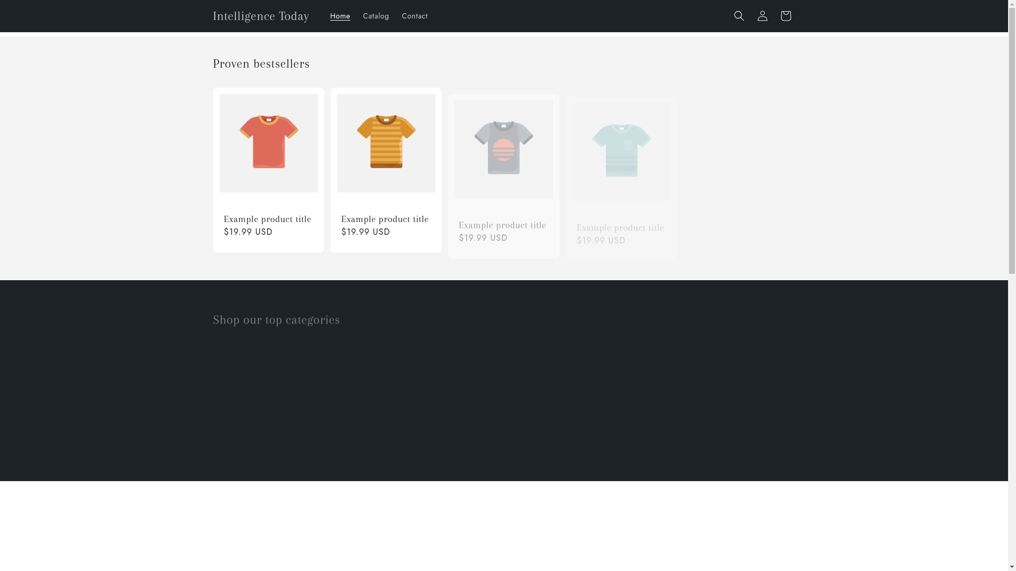Click the scrollbar down arrow
This screenshot has width=1016, height=571.
click(x=1012, y=567)
